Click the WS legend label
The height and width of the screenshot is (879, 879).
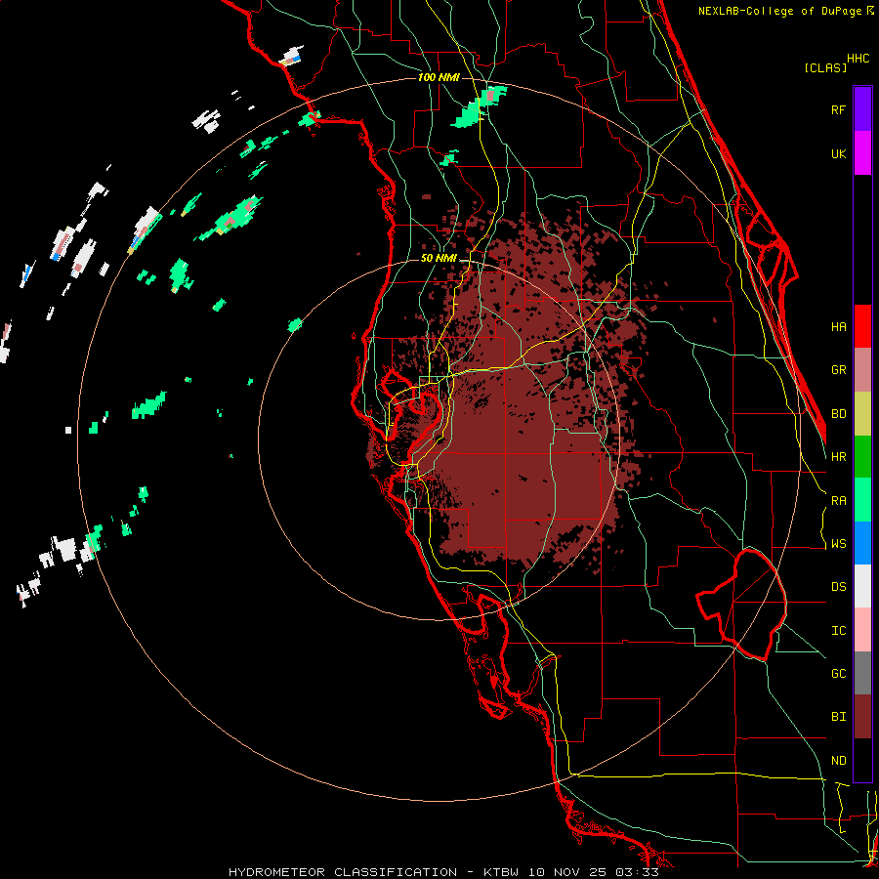(838, 544)
